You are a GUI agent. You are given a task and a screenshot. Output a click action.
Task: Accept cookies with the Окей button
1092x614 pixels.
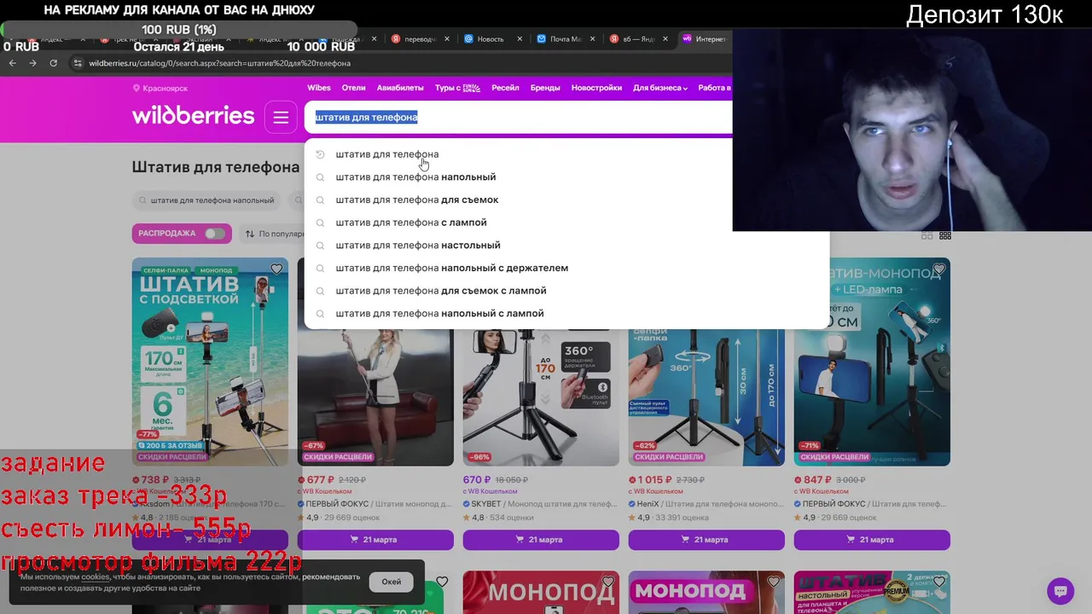pos(392,582)
